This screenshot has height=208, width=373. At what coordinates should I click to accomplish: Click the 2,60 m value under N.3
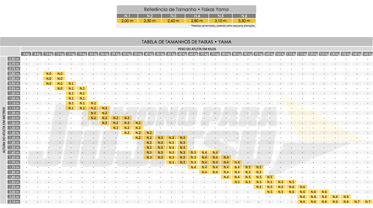tap(173, 21)
